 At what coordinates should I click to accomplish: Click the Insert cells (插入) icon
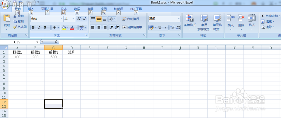pyautogui.click(x=231, y=18)
